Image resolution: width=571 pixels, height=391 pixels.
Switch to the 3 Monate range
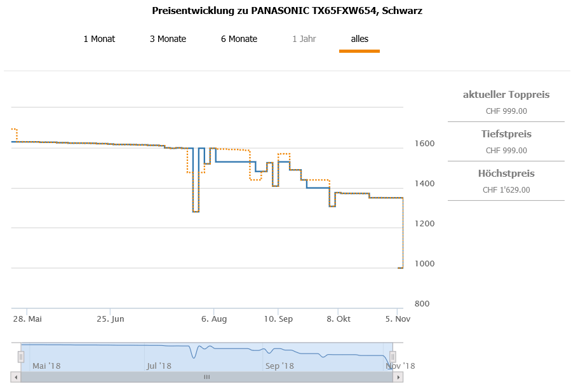click(168, 39)
